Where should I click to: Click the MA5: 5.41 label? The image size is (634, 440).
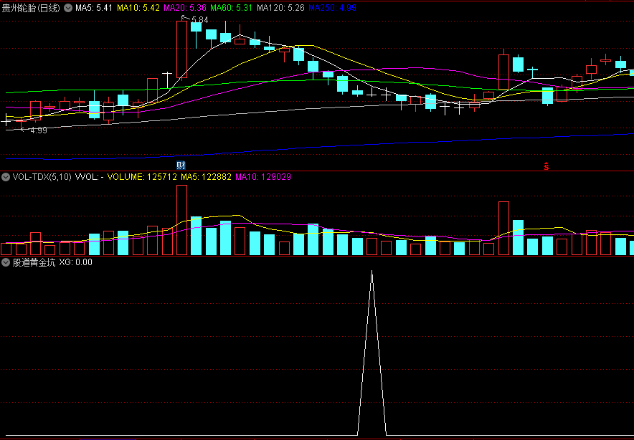(94, 8)
